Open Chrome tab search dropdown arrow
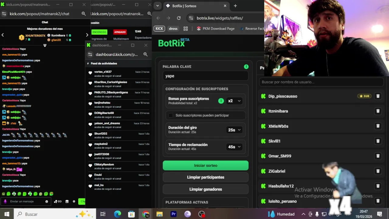The image size is (389, 219). pos(157,6)
